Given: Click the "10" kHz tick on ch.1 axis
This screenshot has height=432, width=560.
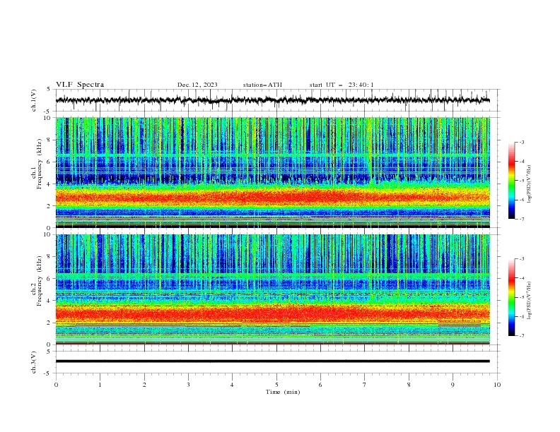Looking at the screenshot, I should pos(47,118).
